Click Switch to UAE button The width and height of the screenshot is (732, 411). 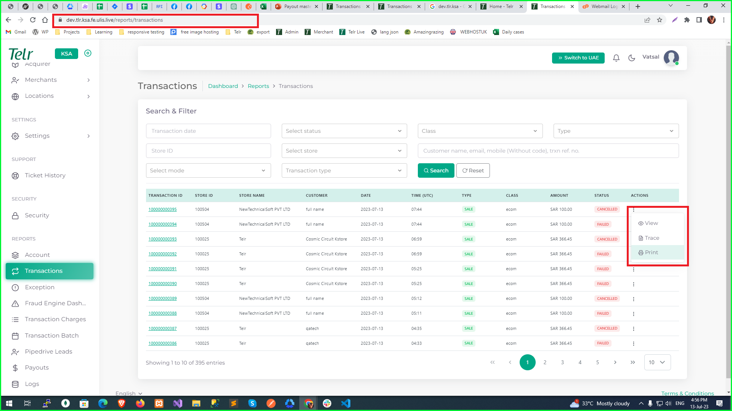(x=578, y=58)
